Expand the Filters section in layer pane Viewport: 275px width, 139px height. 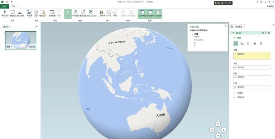pos(234,93)
